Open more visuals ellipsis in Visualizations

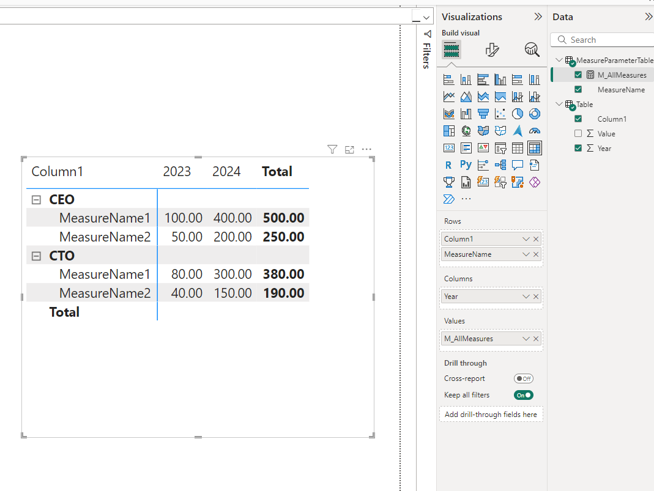pos(466,199)
